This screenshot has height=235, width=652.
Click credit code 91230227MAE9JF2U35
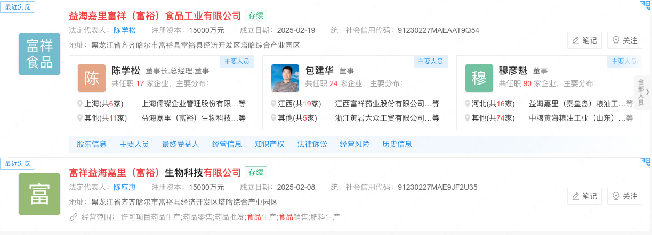[438, 187]
